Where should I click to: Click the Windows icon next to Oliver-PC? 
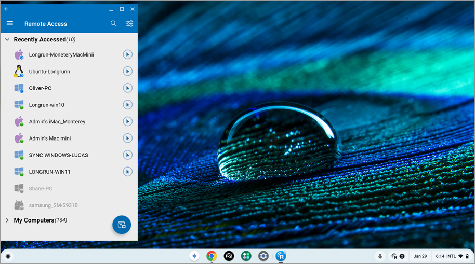19,88
